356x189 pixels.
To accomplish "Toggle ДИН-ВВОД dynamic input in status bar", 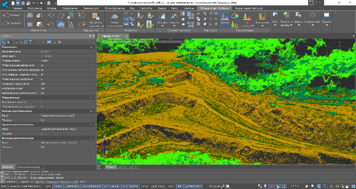I will click(158, 186).
